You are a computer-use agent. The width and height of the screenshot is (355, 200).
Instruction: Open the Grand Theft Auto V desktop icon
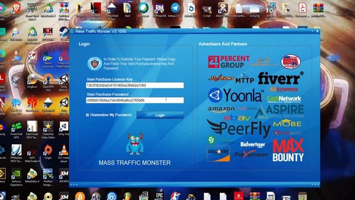(32, 11)
